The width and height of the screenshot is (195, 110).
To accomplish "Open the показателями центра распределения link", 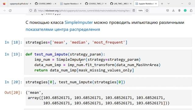I will (63, 29).
